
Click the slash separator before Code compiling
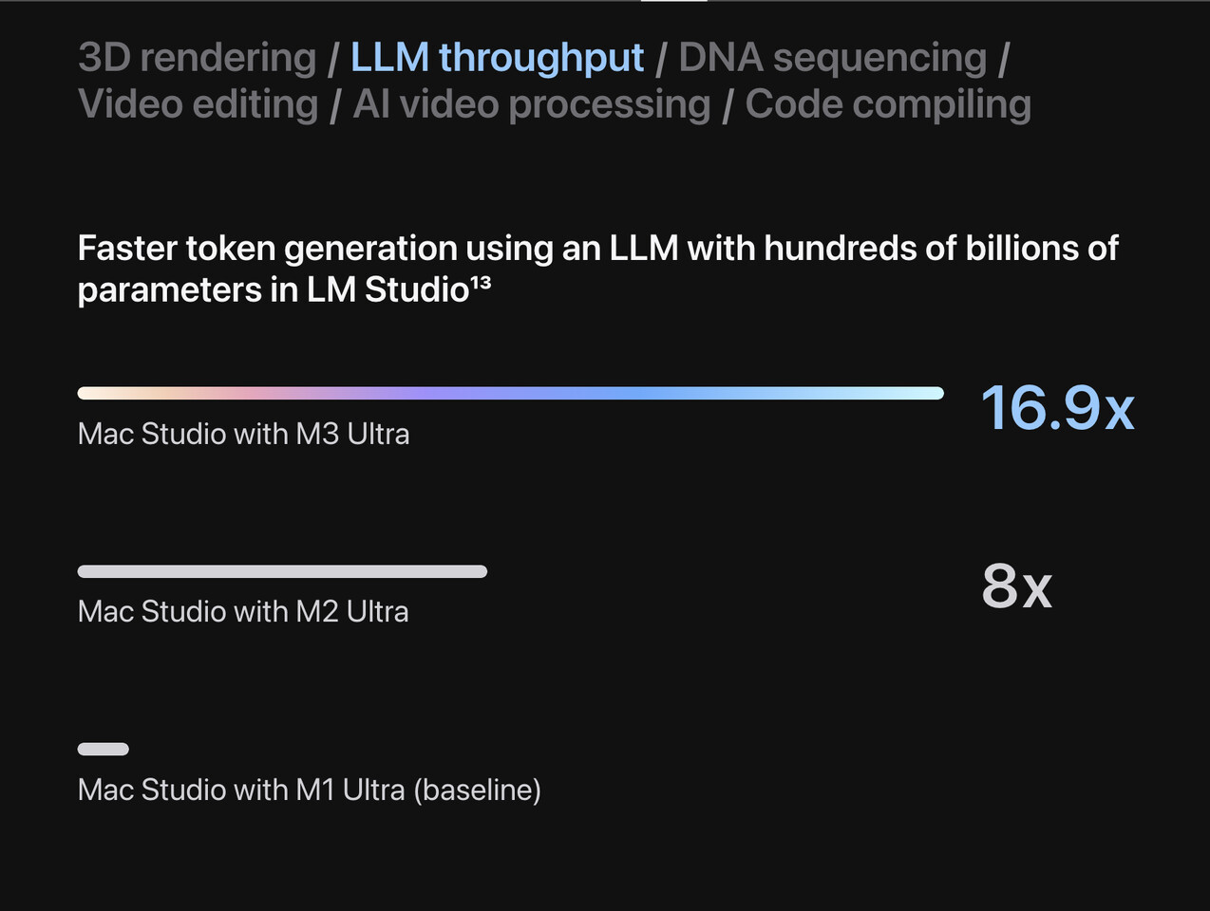pyautogui.click(x=728, y=105)
